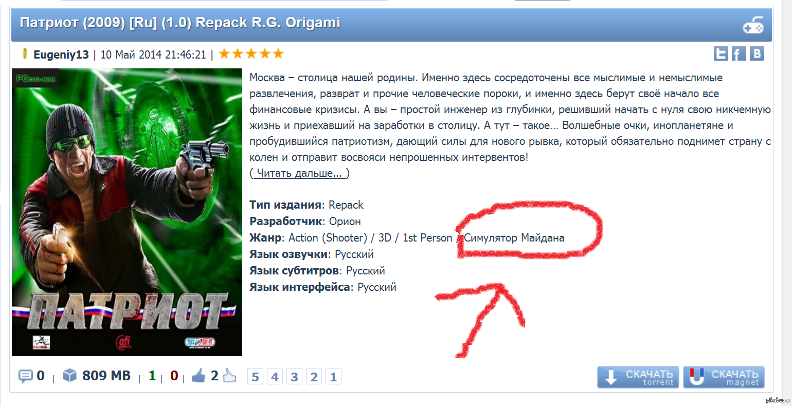Download via СКАЧАТЬ magnet button
The height and width of the screenshot is (406, 792).
724,377
